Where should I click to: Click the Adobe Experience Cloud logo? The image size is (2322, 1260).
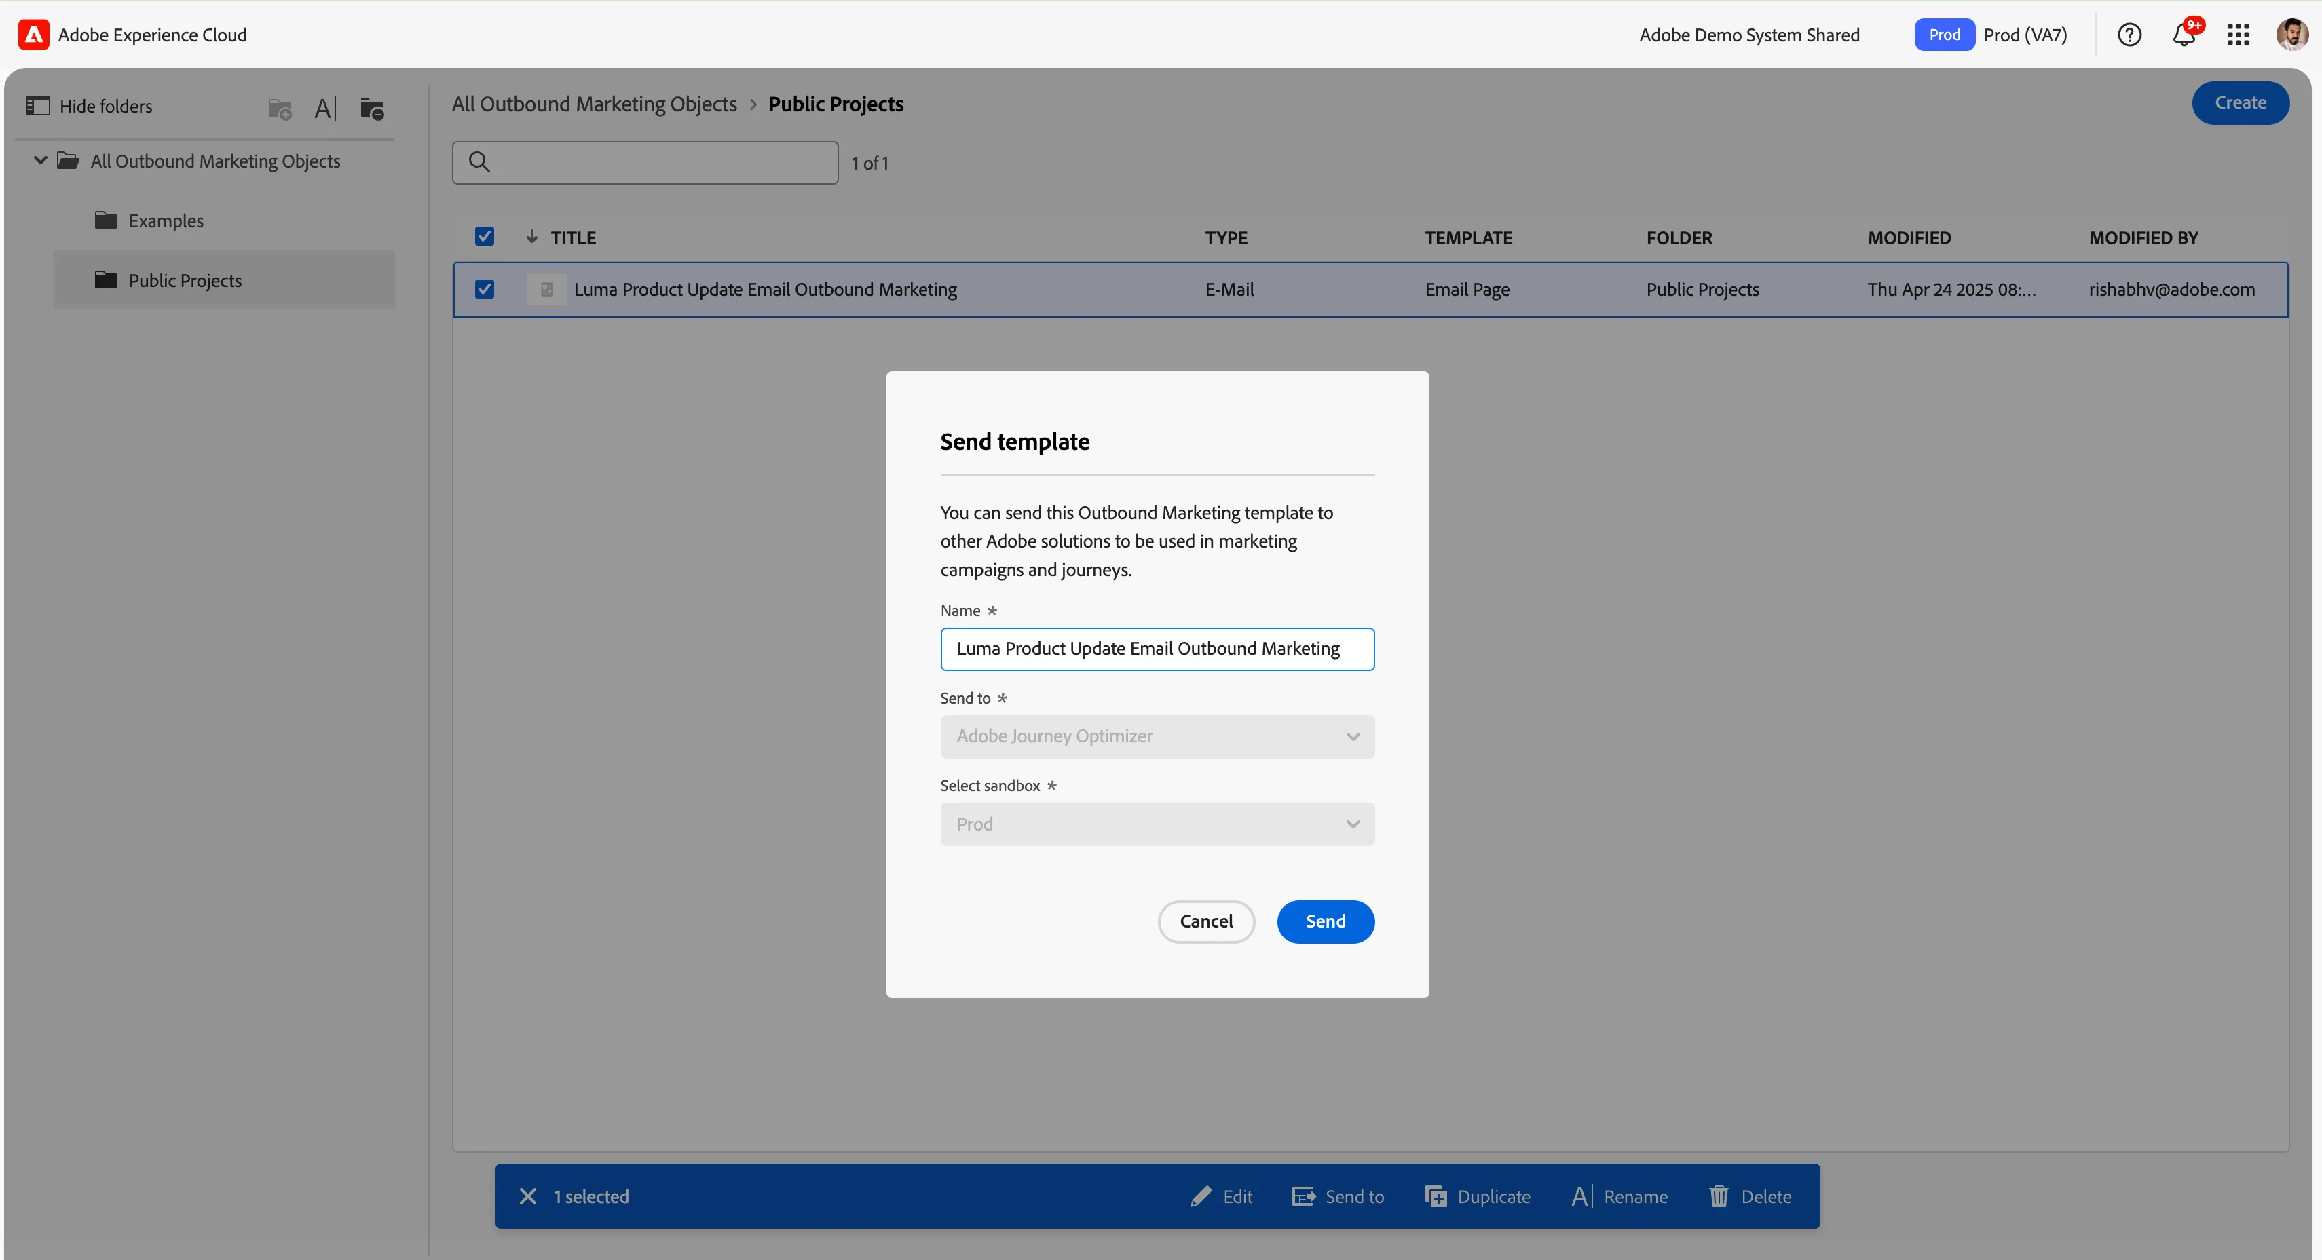click(x=33, y=34)
